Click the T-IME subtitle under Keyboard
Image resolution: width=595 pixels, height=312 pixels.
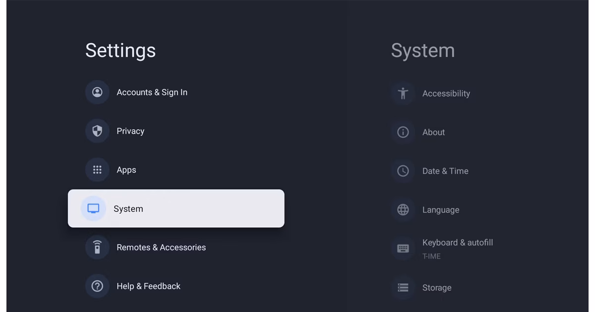coord(431,257)
